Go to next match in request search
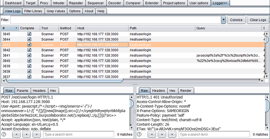The height and width of the screenshot is (139, 270). [x=36, y=134]
